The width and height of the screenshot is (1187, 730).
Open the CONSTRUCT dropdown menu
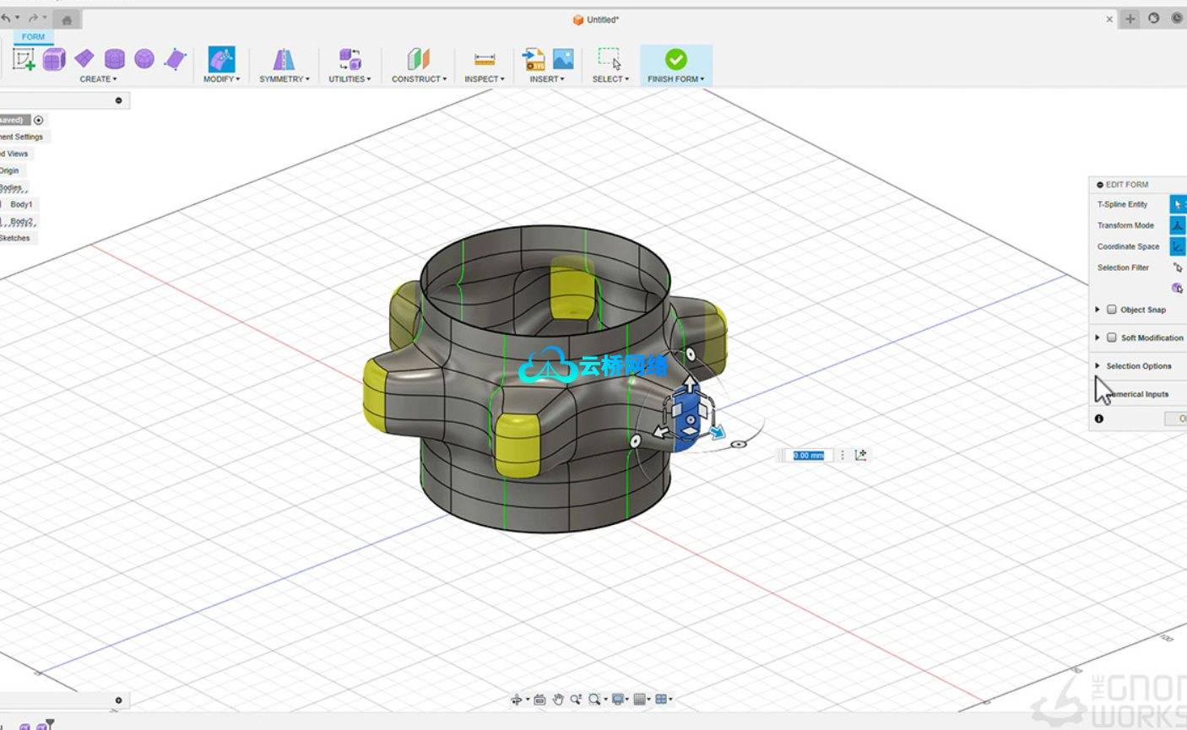pos(419,79)
